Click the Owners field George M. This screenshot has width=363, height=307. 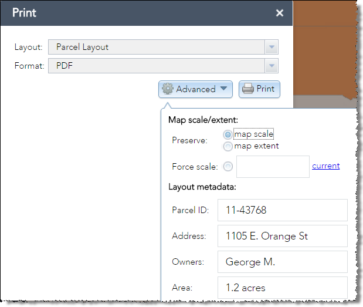(x=283, y=262)
